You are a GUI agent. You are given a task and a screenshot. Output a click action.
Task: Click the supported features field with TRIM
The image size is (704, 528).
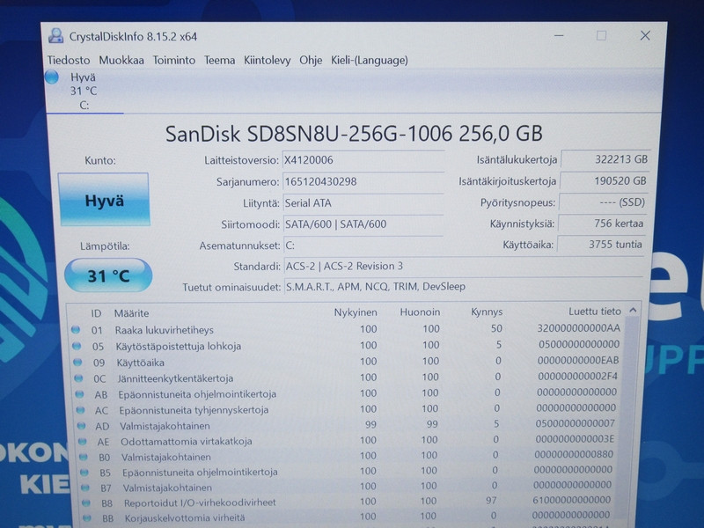464,287
